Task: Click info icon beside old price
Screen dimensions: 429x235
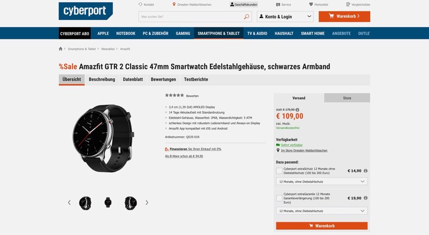Action: 298,110
